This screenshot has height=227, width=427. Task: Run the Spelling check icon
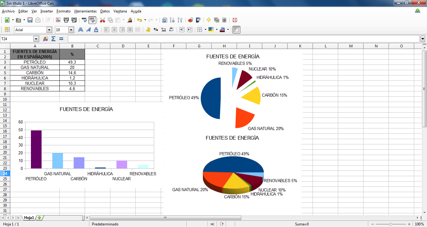click(84, 20)
